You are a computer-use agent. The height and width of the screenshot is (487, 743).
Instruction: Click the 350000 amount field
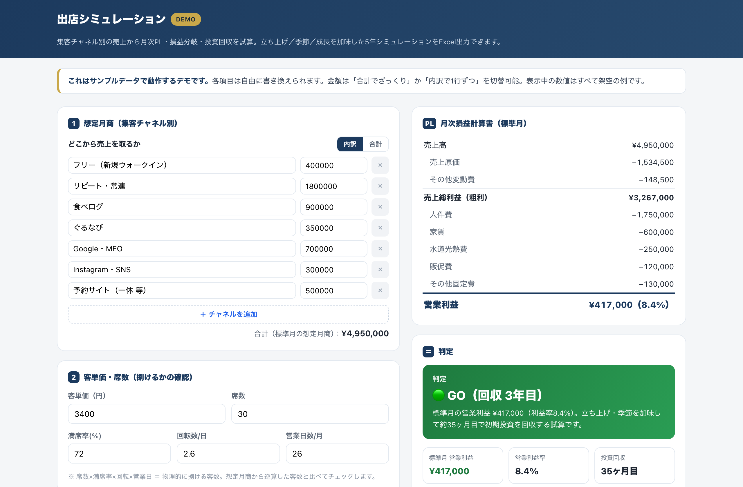click(x=333, y=228)
